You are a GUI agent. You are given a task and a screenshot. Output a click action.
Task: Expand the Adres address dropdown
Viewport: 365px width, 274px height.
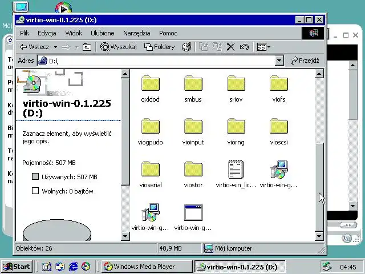[279, 61]
